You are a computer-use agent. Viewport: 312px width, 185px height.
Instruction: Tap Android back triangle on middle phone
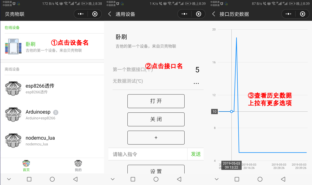tap(179, 179)
